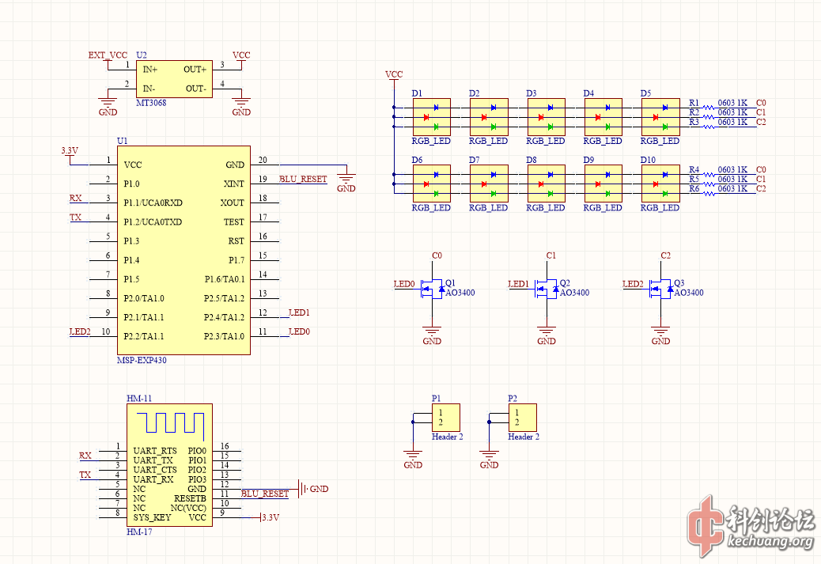Click the TEST pin name on U1
The height and width of the screenshot is (564, 821).
point(233,222)
